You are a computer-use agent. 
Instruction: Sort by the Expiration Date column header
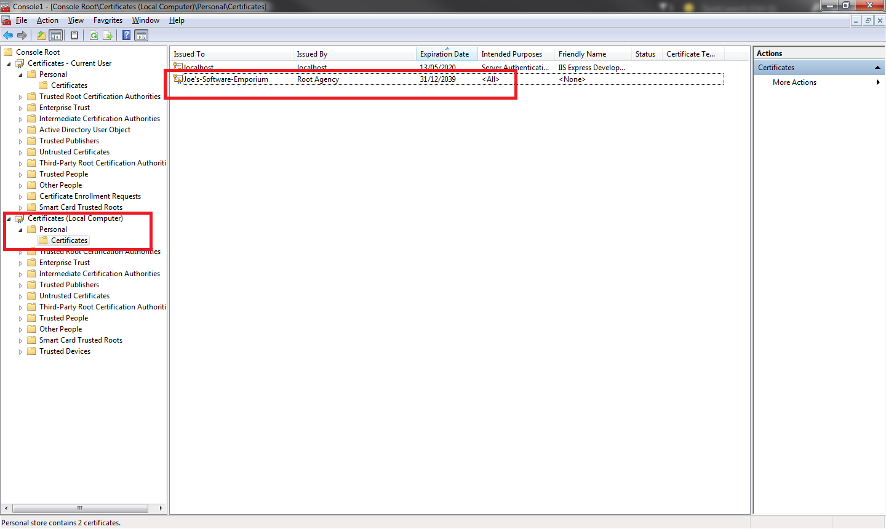coord(444,54)
